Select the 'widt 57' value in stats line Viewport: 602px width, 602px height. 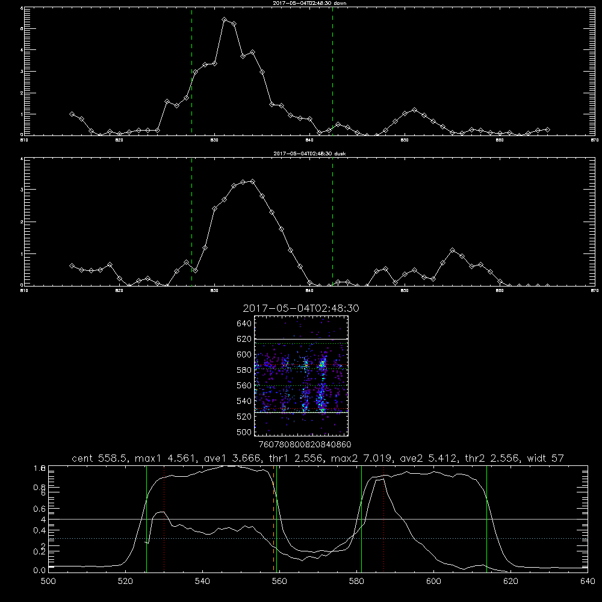pos(545,458)
